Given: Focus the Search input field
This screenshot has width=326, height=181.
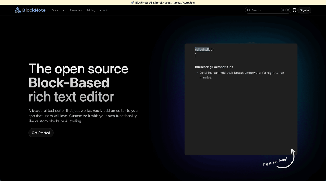Looking at the screenshot, I should (x=268, y=10).
